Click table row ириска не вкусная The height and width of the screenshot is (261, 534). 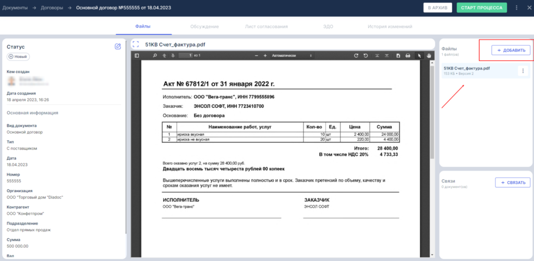(x=281, y=139)
